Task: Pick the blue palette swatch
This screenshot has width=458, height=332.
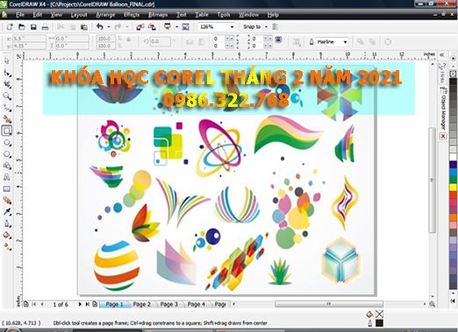Action: coord(453,173)
